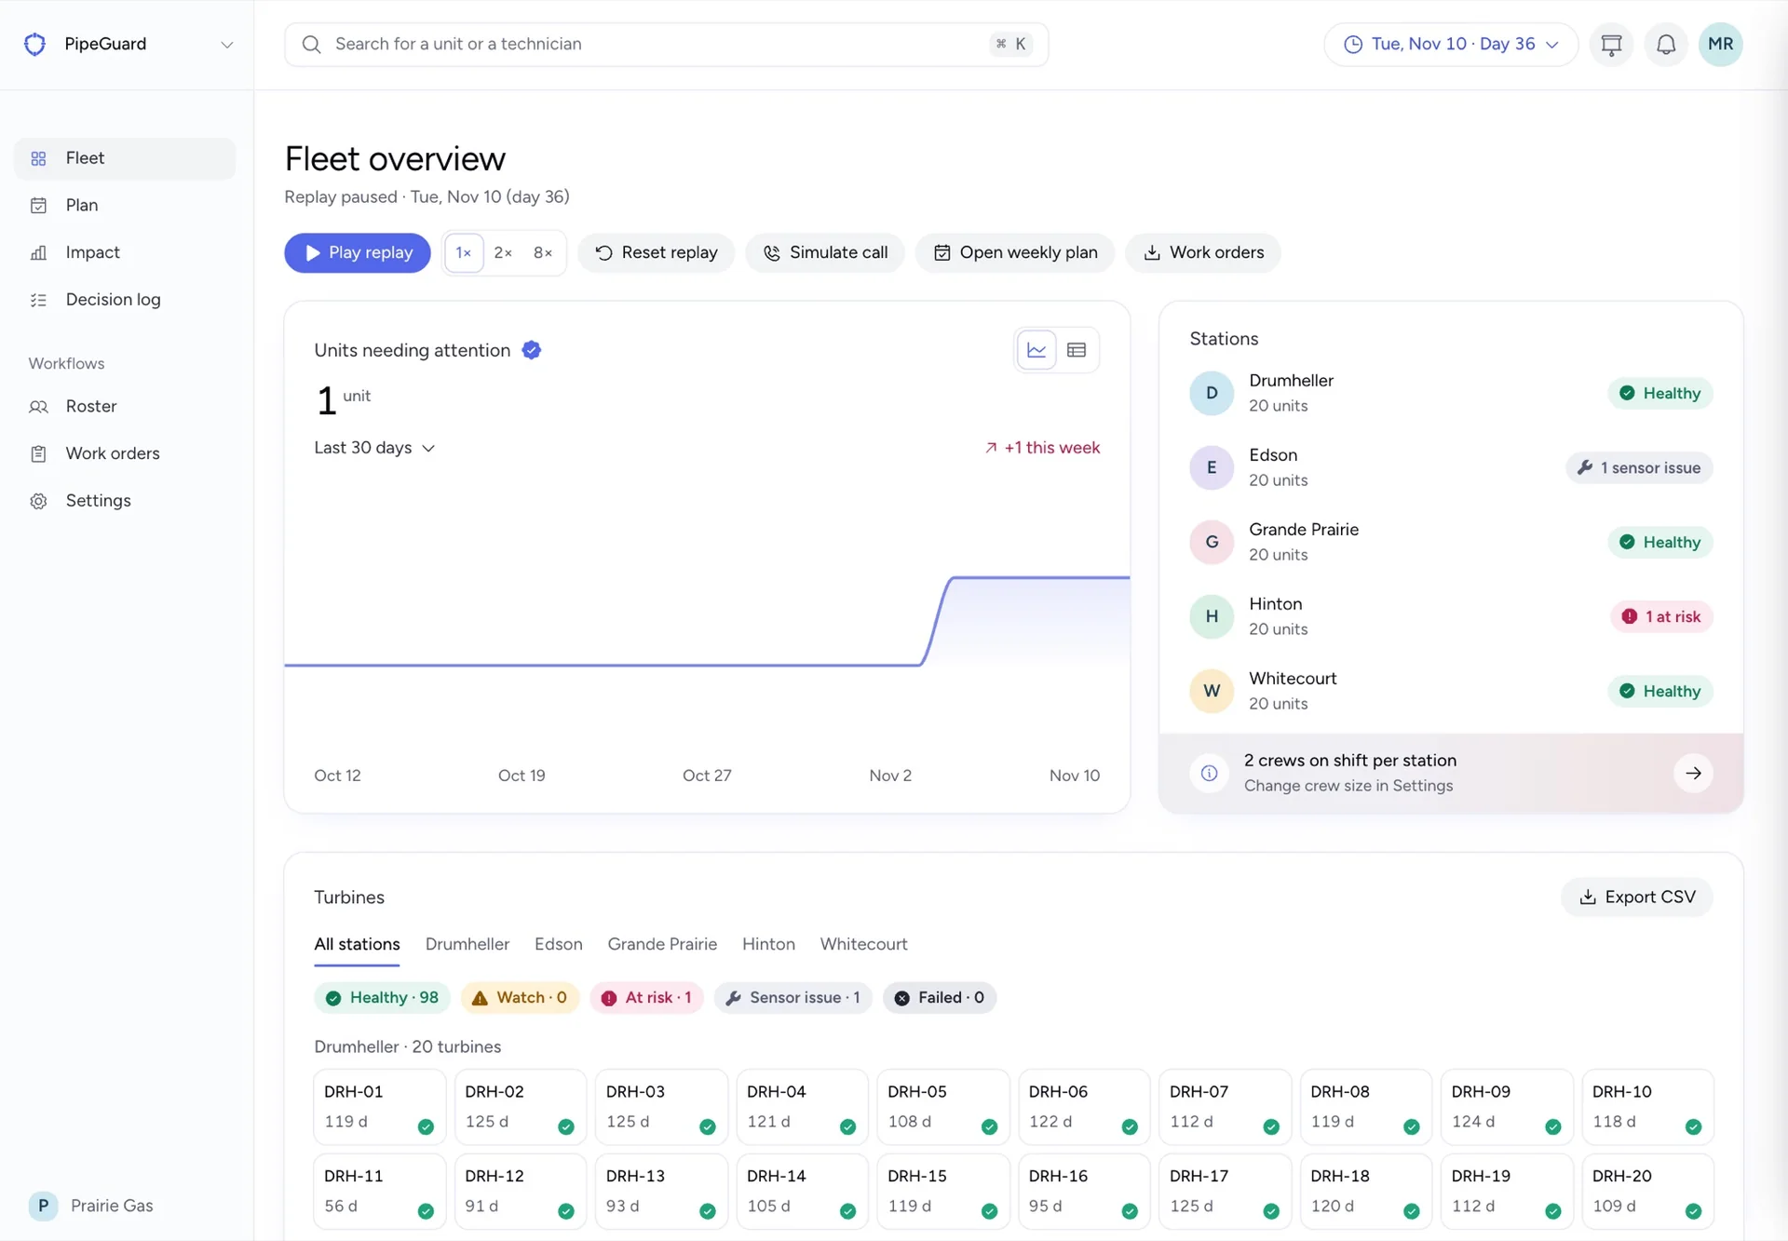Toggle the At risk · 1 filter chip

[x=647, y=997]
